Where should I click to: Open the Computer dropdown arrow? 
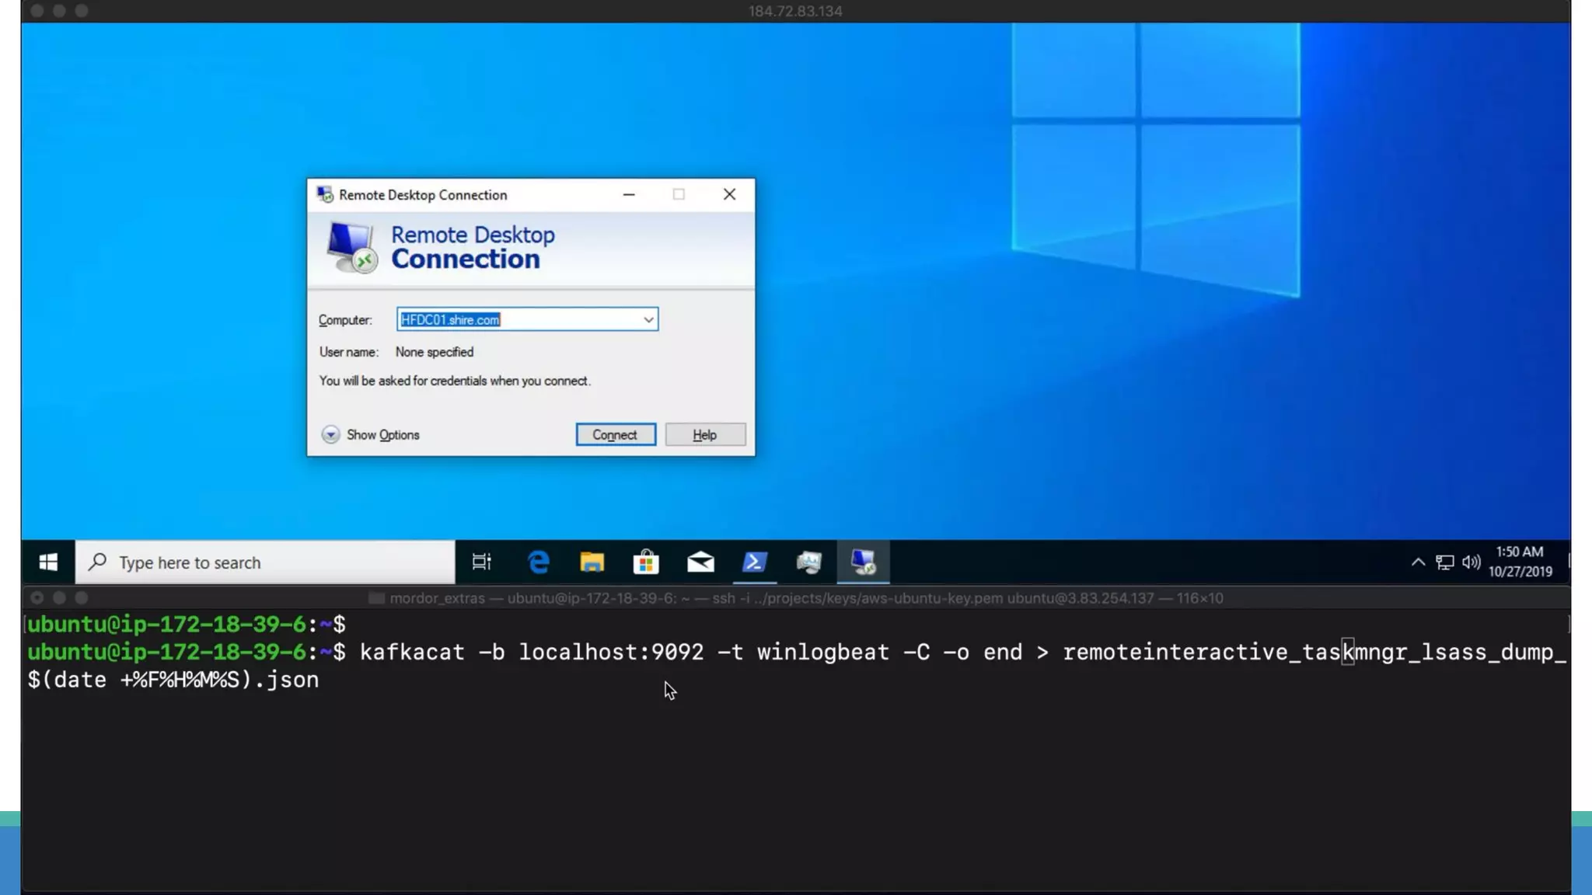click(x=648, y=319)
